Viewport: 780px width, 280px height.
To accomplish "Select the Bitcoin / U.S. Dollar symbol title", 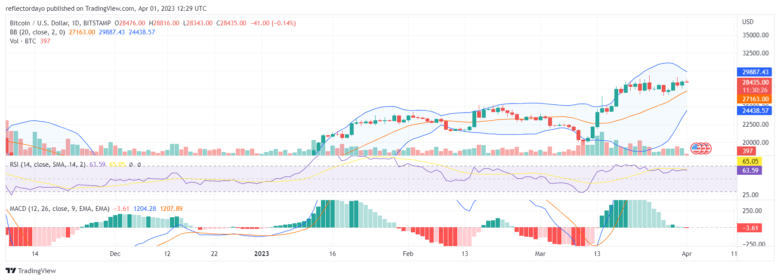I will (60, 23).
